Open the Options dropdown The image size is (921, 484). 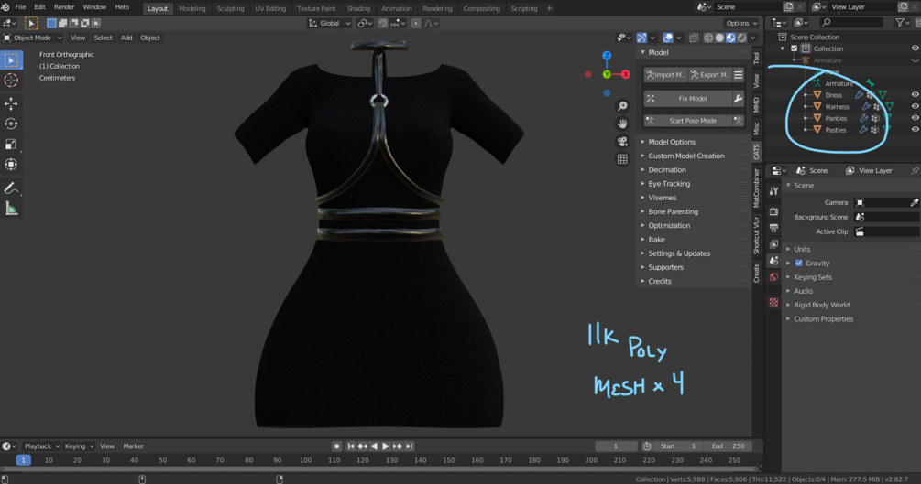(x=741, y=24)
